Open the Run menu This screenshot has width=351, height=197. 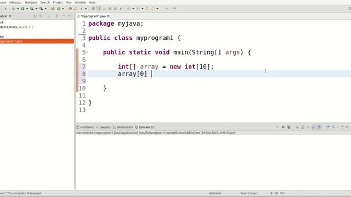[69, 2]
